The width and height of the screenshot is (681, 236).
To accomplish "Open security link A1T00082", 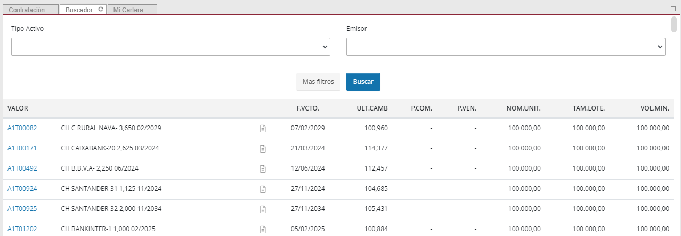I will 22,128.
